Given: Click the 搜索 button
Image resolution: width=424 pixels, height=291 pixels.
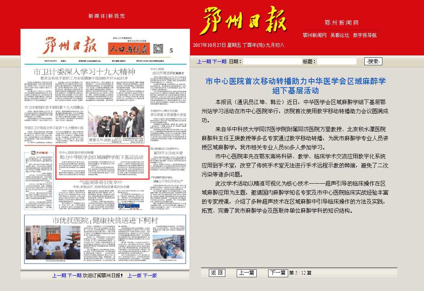Looking at the screenshot, I should 373,61.
